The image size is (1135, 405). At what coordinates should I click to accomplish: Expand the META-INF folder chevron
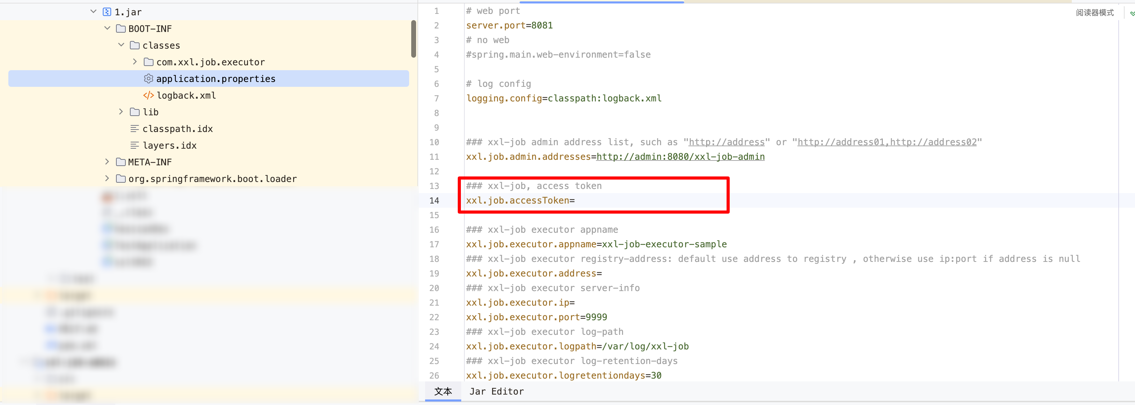click(107, 162)
